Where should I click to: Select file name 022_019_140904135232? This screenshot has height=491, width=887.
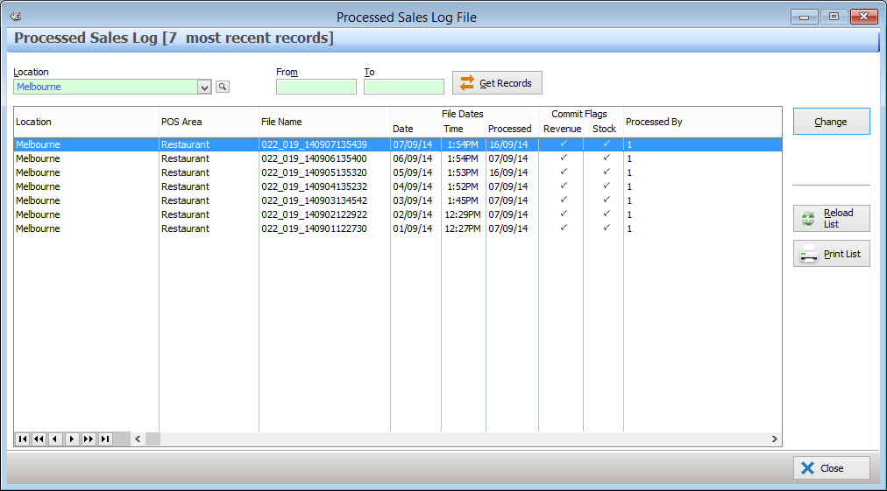314,186
